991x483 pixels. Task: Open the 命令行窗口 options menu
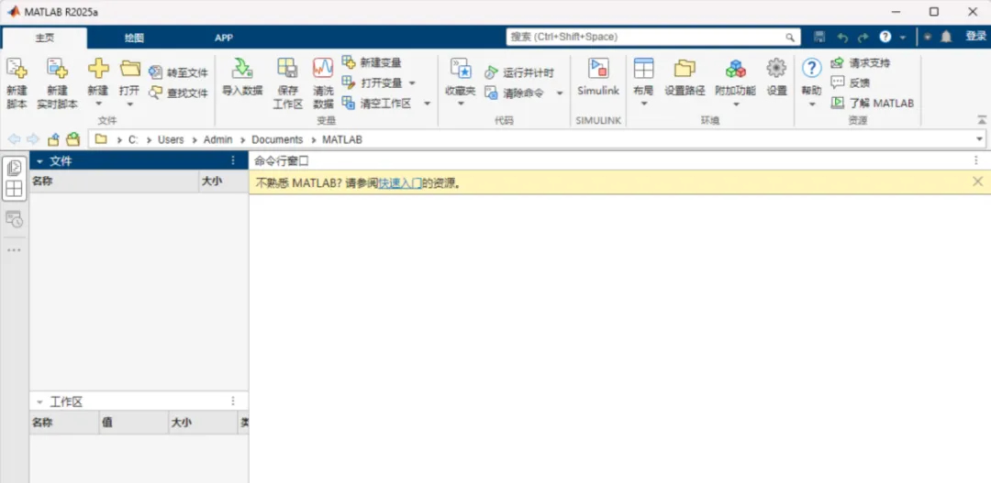(976, 161)
